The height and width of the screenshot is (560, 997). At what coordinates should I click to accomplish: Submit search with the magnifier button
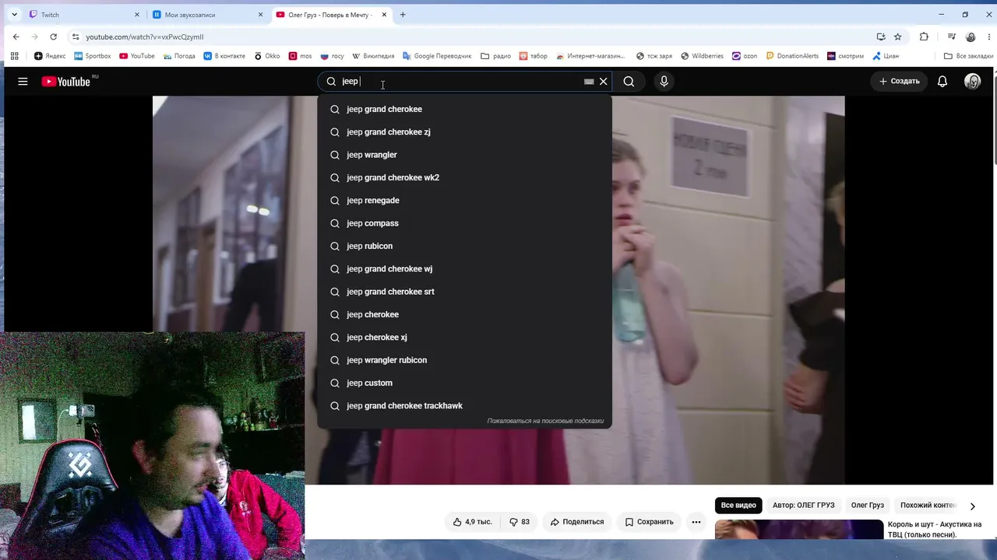point(629,82)
